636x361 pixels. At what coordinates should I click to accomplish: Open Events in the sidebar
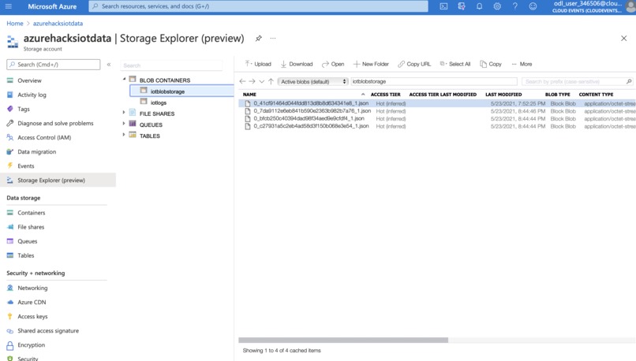[x=25, y=166]
